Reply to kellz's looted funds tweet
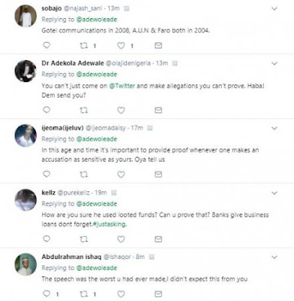Screen dimensions: 294x301 coord(47,239)
